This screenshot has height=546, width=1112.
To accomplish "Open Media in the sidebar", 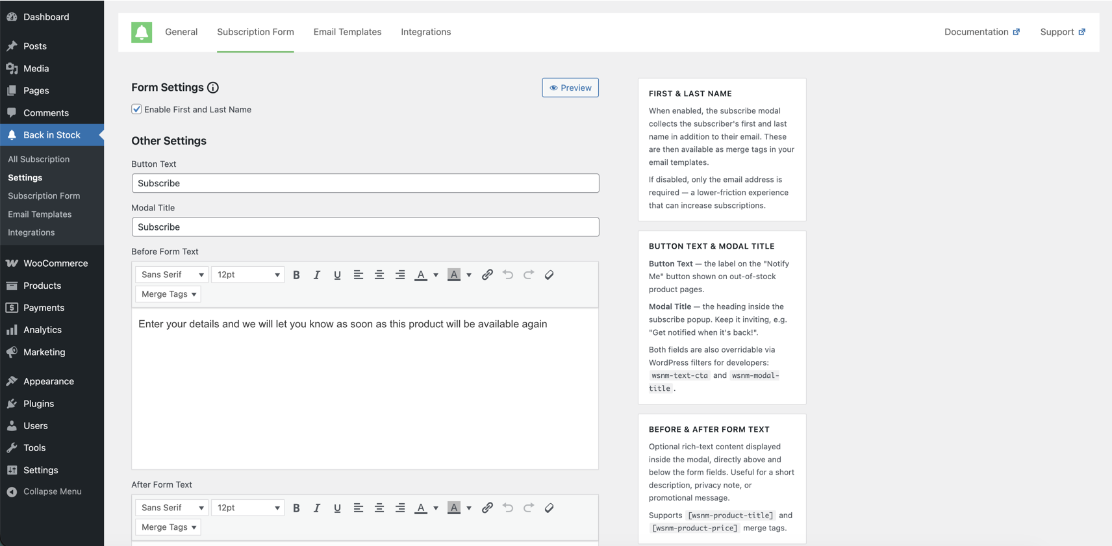I will coord(52,68).
